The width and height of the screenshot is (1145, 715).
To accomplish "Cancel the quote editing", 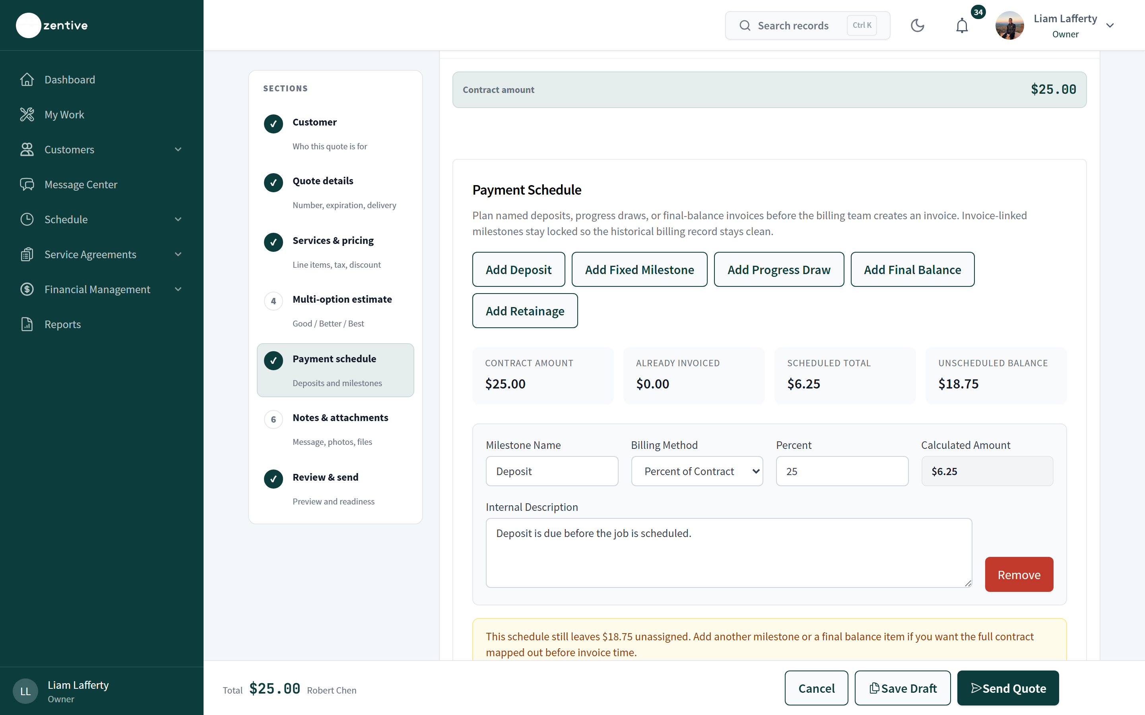I will pos(817,688).
